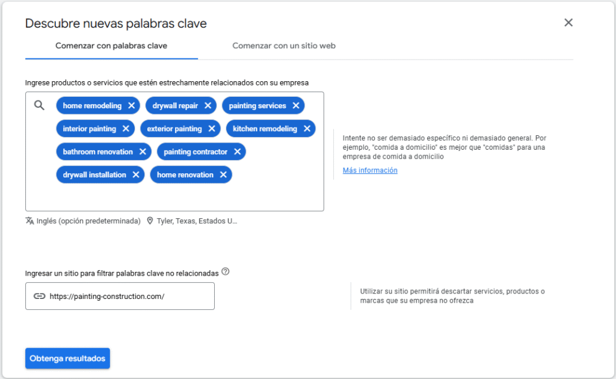This screenshot has width=616, height=379.
Task: Remove the 'exterior painting' keyword chip
Action: [212, 129]
